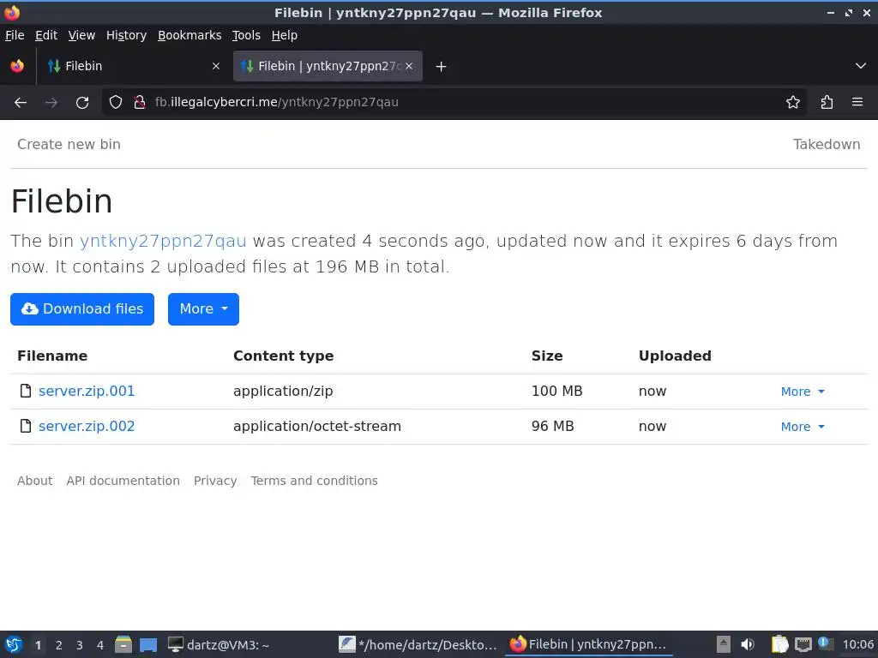Image resolution: width=878 pixels, height=658 pixels.
Task: Go back using the browser back arrow
Action: (x=21, y=103)
